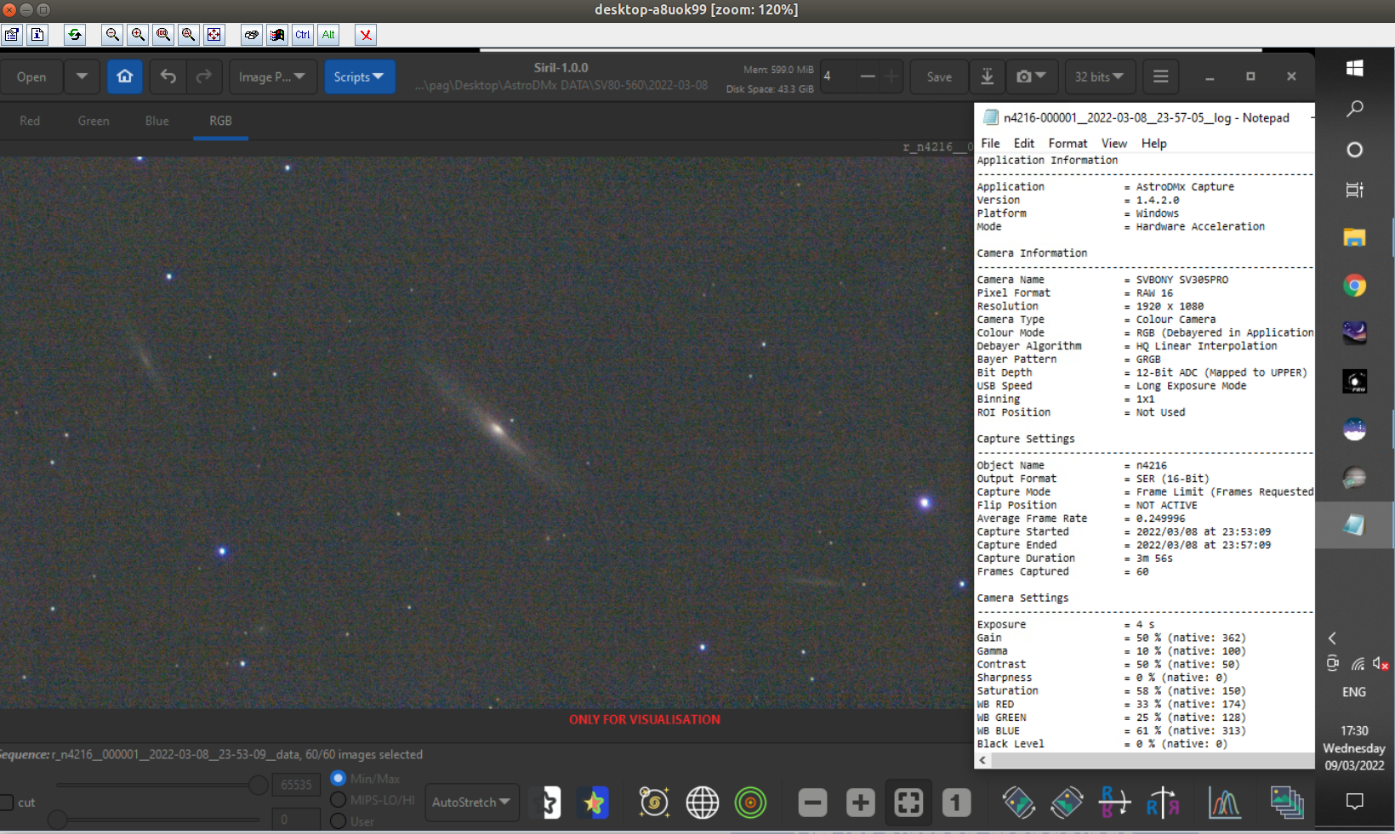The image size is (1395, 834).
Task: Click the redo arrow in Siril
Action: pyautogui.click(x=204, y=77)
